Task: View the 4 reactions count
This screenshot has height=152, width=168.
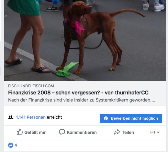Action: (x=16, y=145)
